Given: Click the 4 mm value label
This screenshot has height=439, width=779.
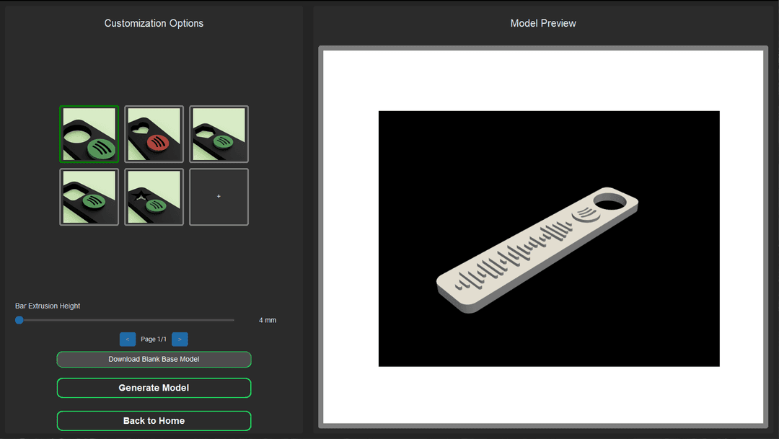Looking at the screenshot, I should tap(268, 320).
